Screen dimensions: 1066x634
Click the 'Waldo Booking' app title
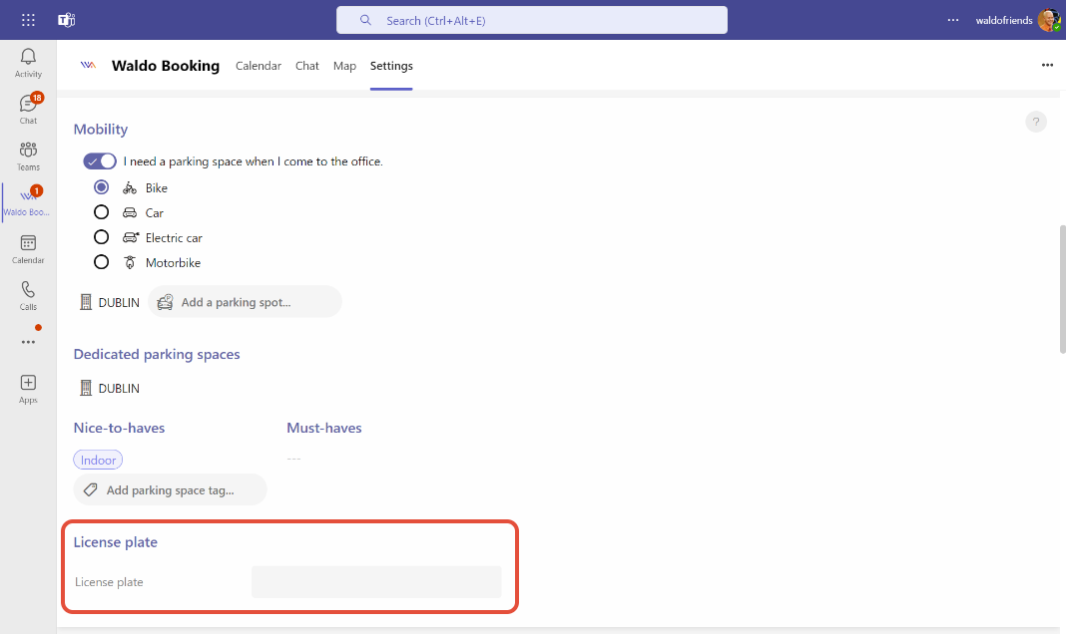point(166,66)
